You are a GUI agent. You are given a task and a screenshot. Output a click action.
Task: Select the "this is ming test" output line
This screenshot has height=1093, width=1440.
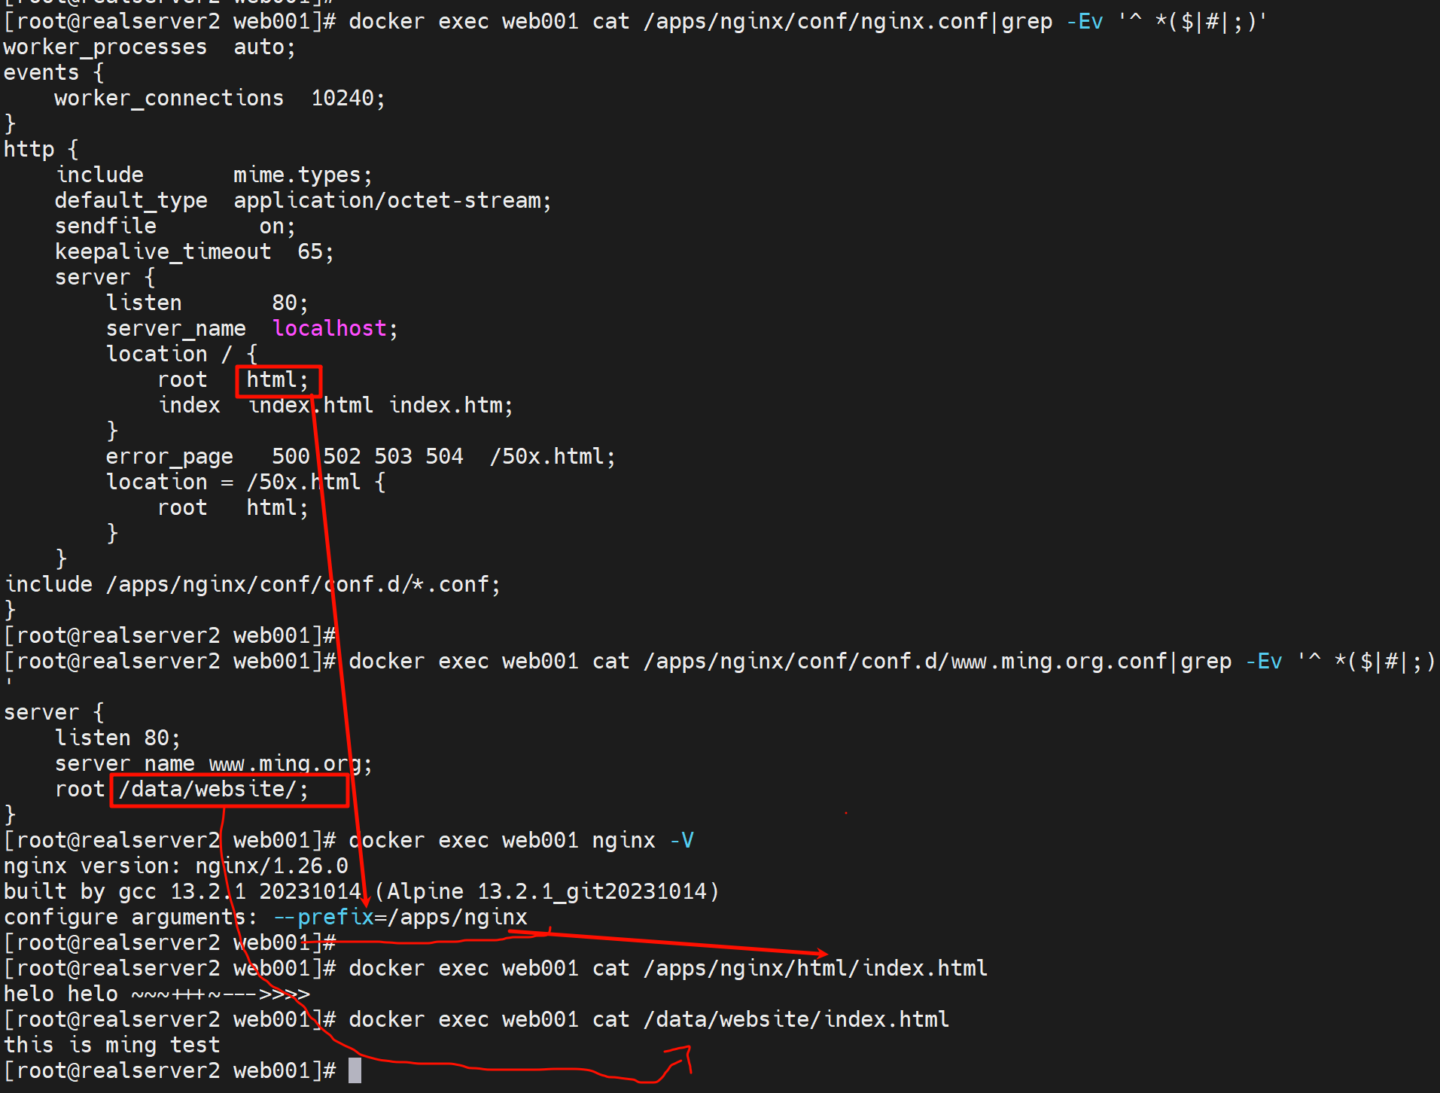pos(111,1046)
